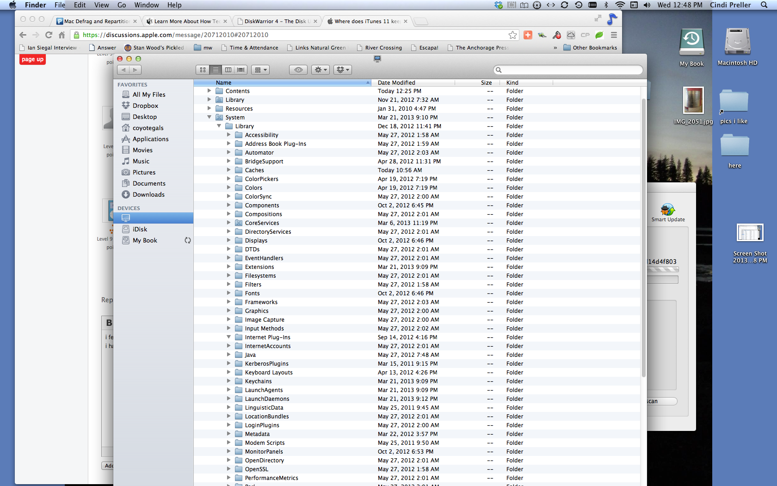Expand the Extensions folder
Image resolution: width=777 pixels, height=486 pixels.
[x=228, y=267]
